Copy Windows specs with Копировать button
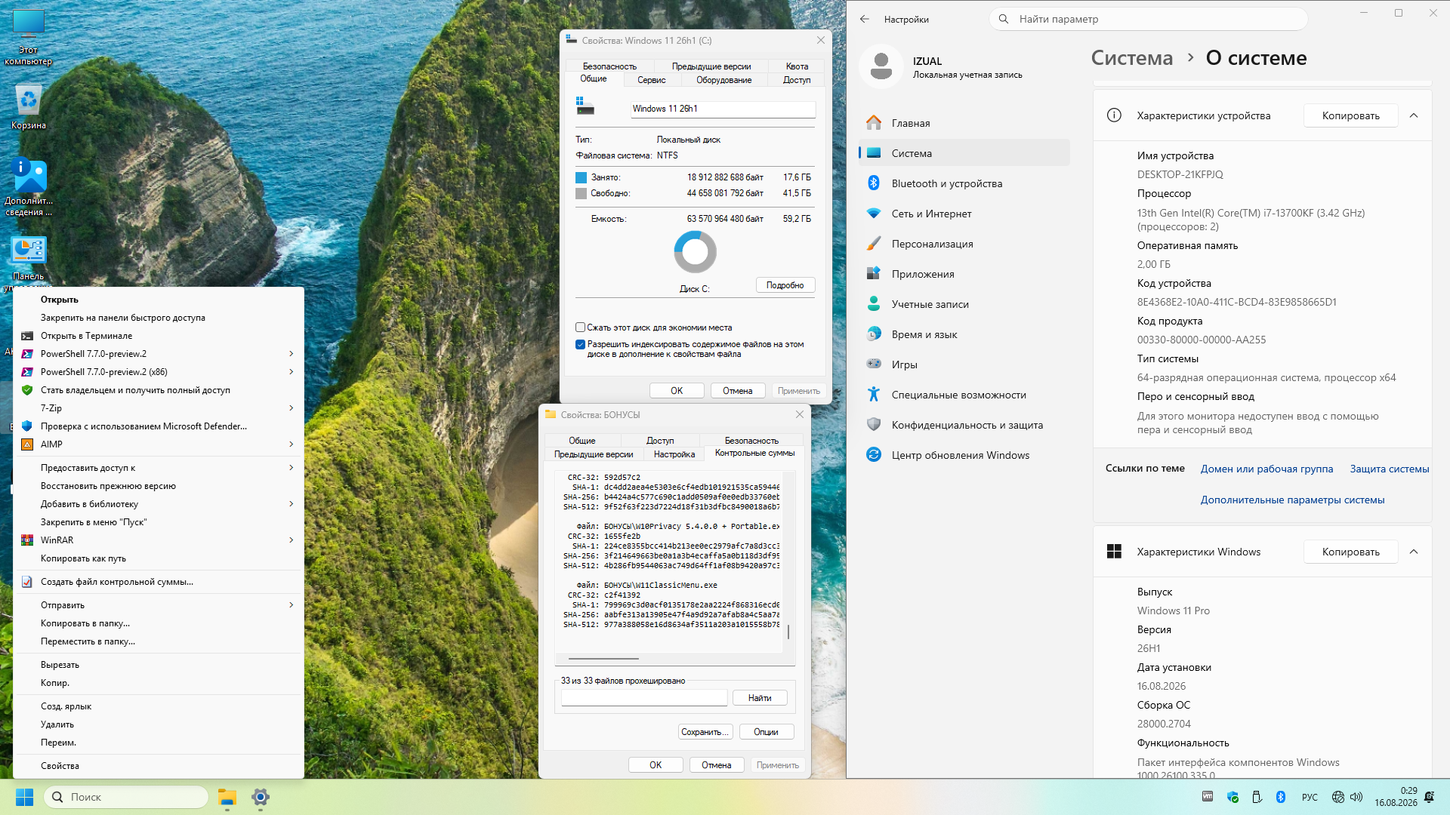 click(x=1350, y=552)
